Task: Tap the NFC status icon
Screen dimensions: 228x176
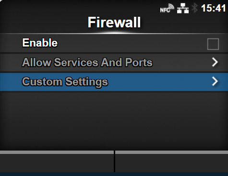Action: click(167, 8)
